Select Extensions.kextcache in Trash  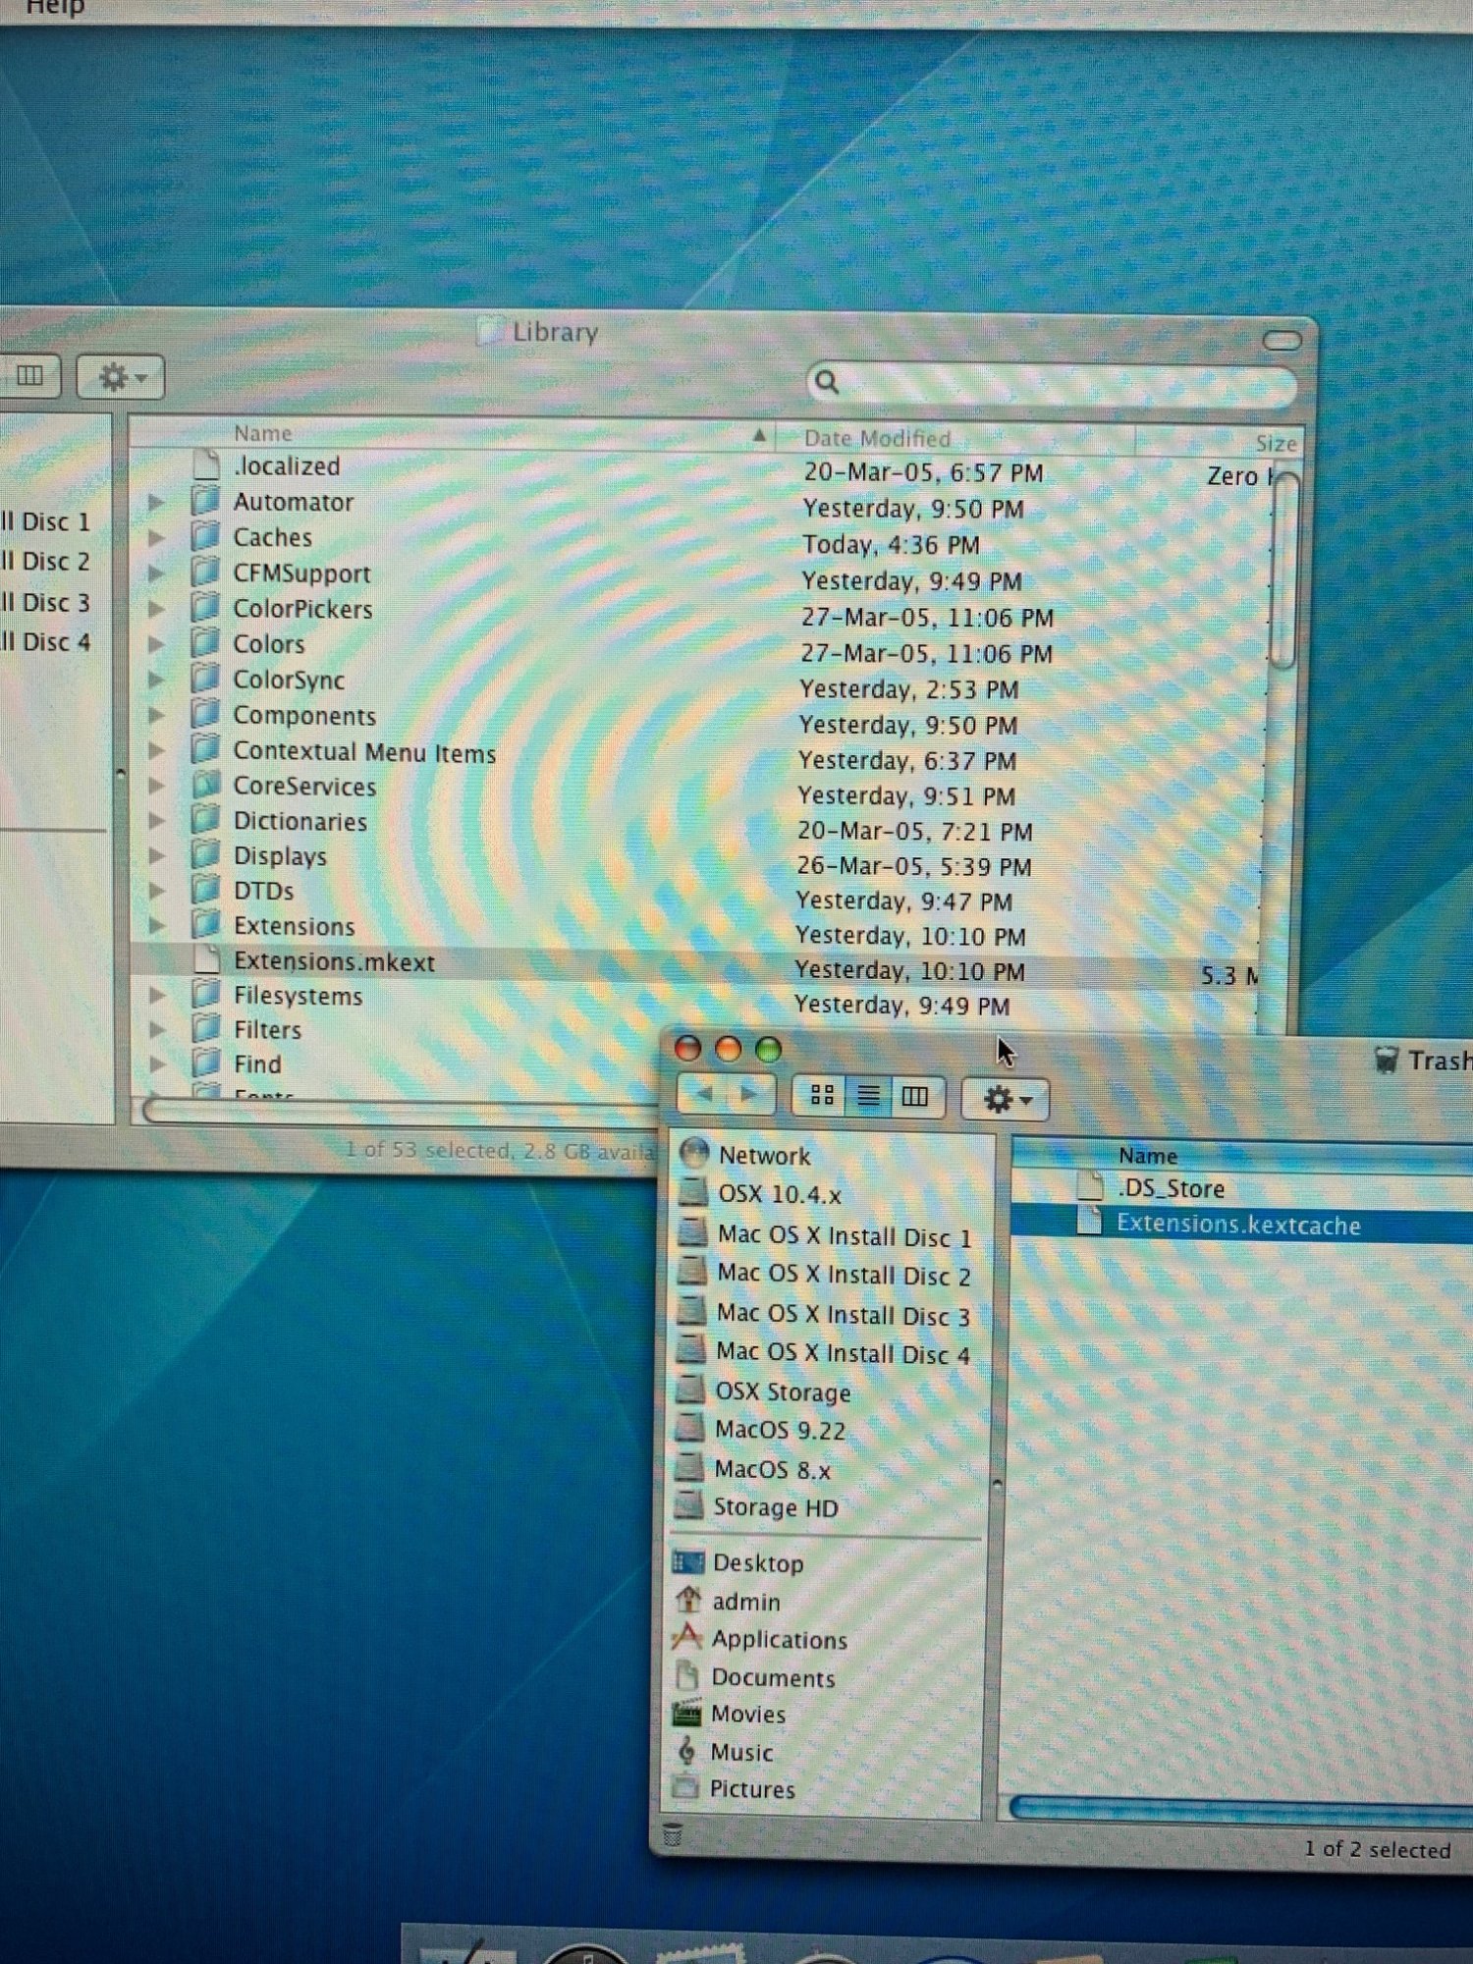(x=1242, y=1224)
